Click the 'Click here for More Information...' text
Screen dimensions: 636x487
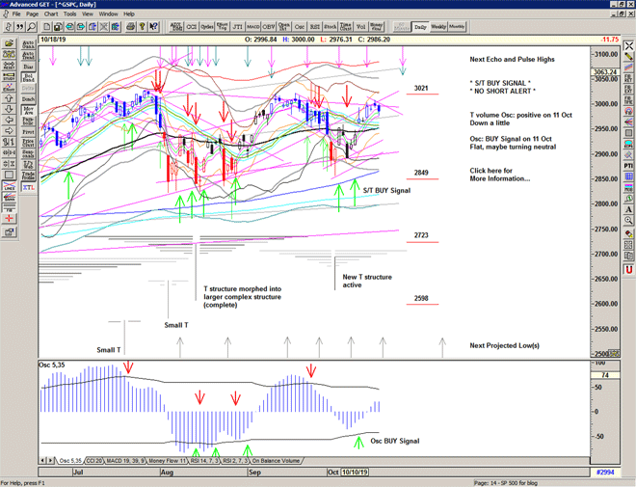500,175
